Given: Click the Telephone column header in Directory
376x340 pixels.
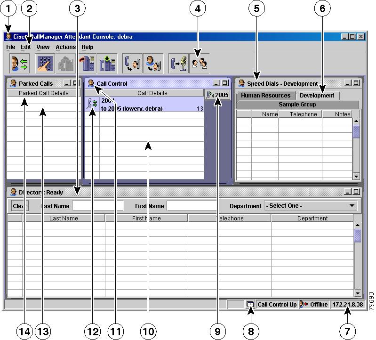Looking at the screenshot, I should click(230, 219).
